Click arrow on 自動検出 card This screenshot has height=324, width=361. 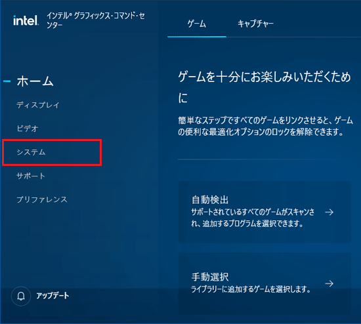click(x=329, y=212)
